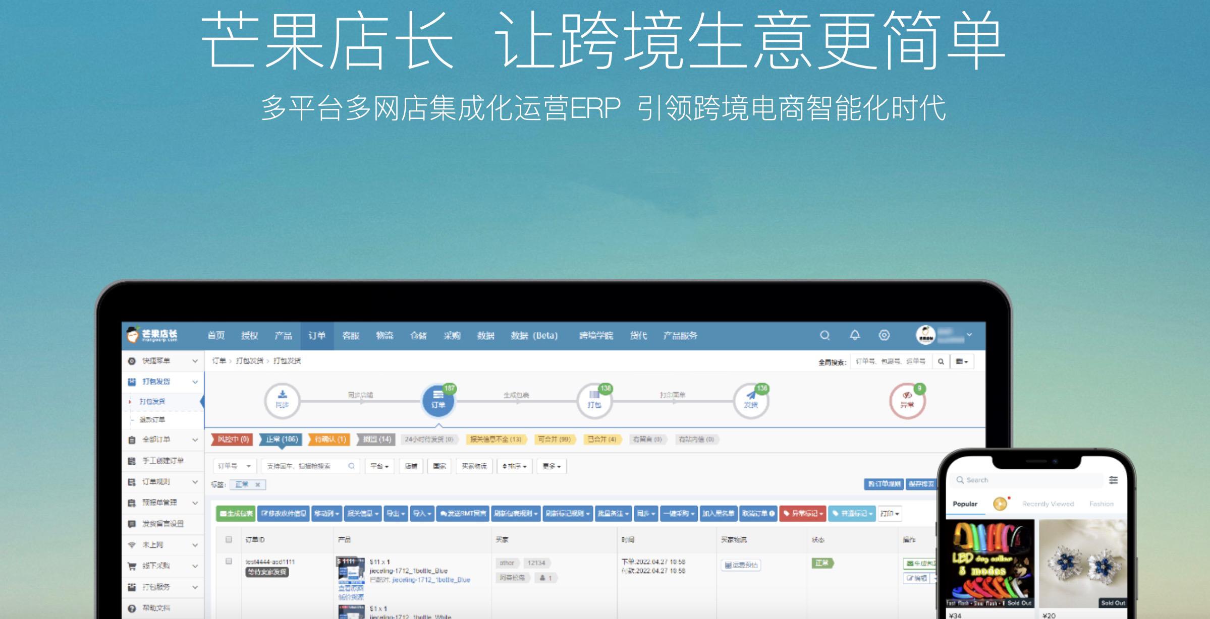Image resolution: width=1210 pixels, height=619 pixels.
Task: Remove the 正常 filter tag
Action: tap(257, 484)
